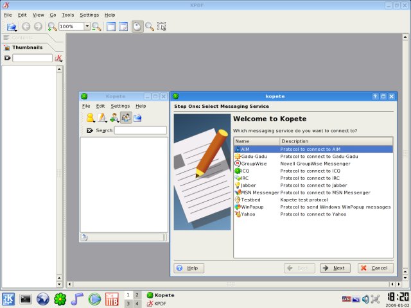
Task: Clear the Kopete search field with the arrow icon
Action: [90, 130]
